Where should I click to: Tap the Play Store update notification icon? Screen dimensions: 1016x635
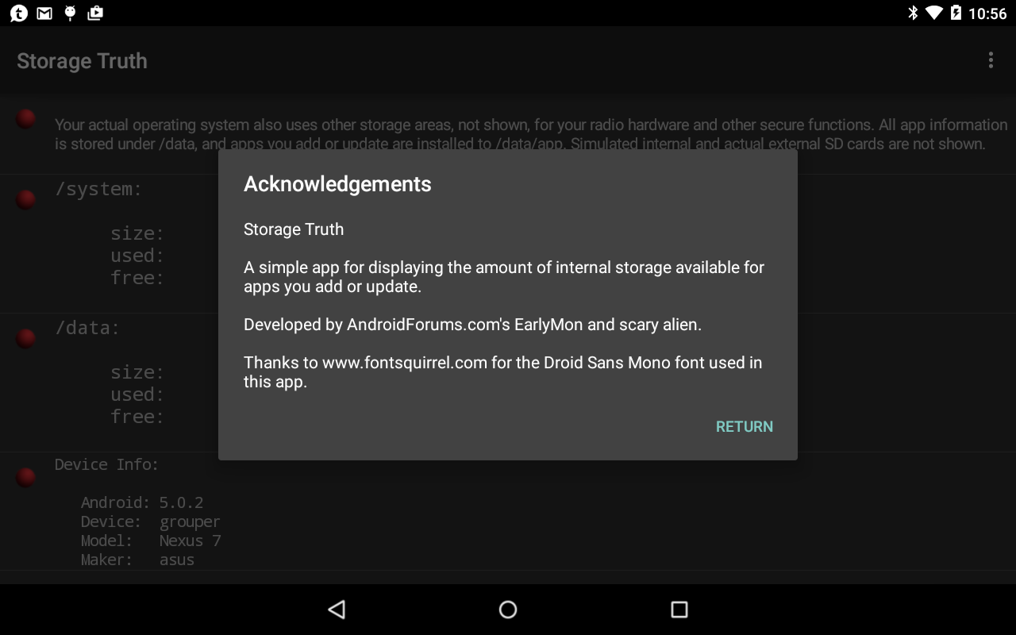95,13
